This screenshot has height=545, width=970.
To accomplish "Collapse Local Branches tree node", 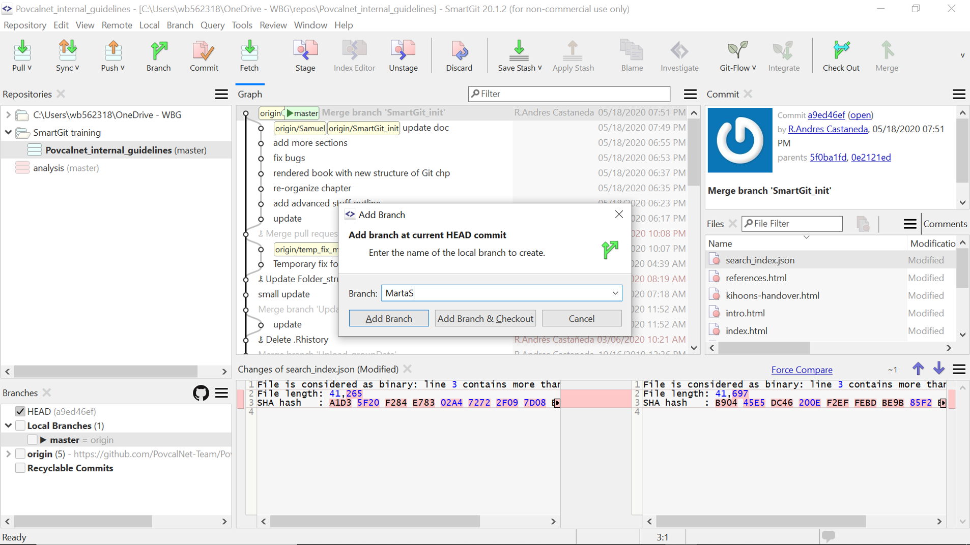I will (8, 426).
